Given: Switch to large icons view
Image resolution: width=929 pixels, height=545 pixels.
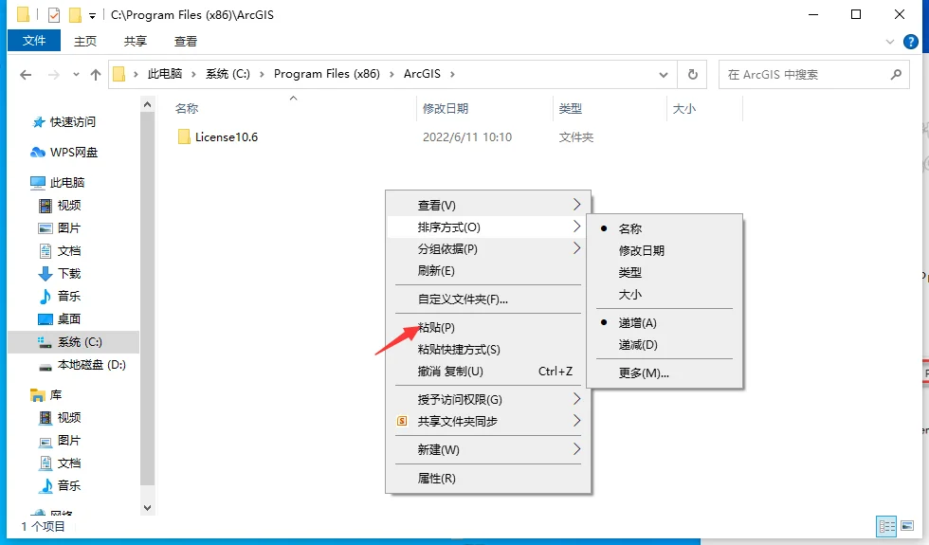Looking at the screenshot, I should click(907, 525).
